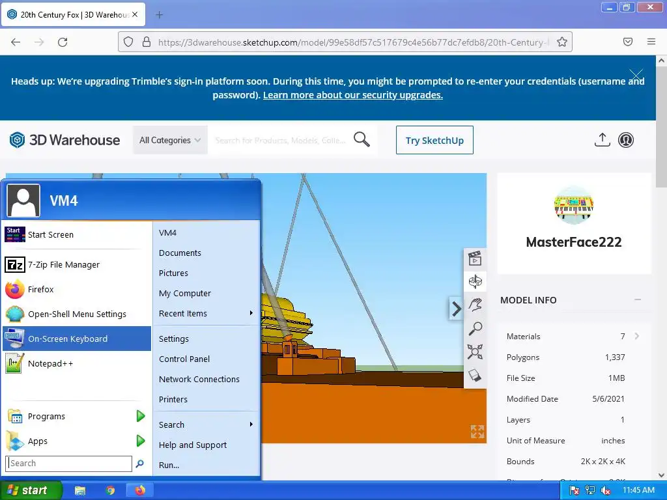Viewport: 667px width, 500px height.
Task: Click the page vertical scrollbar thumb
Action: 661,126
